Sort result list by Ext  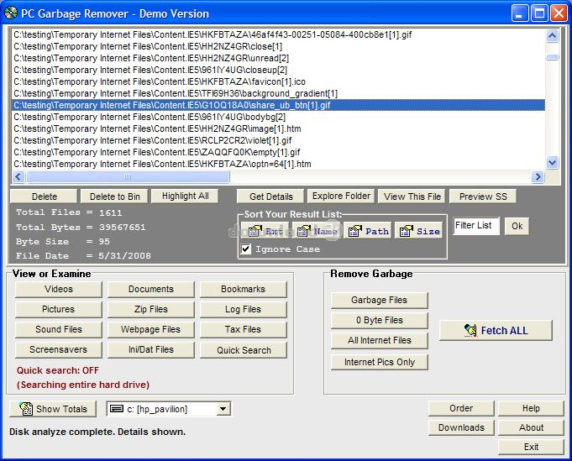[x=265, y=231]
